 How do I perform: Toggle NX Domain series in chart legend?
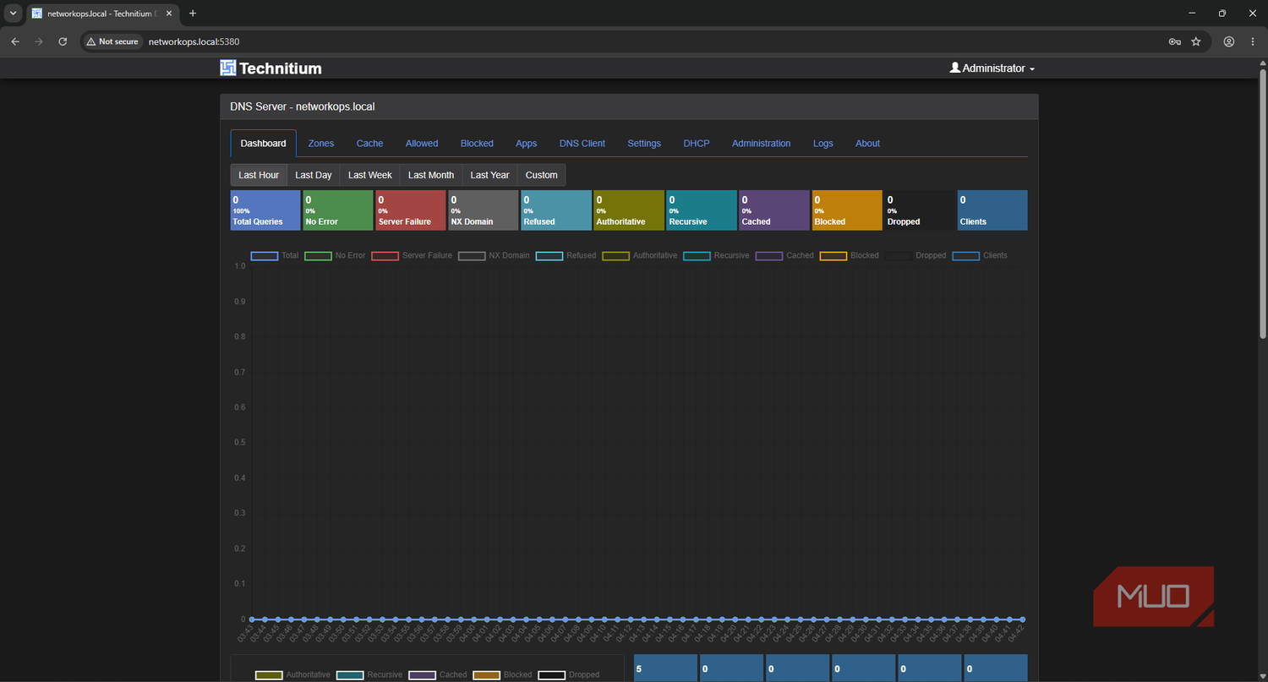(495, 255)
